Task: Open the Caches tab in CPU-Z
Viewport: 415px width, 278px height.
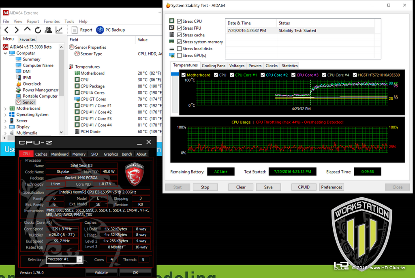Action: point(41,154)
